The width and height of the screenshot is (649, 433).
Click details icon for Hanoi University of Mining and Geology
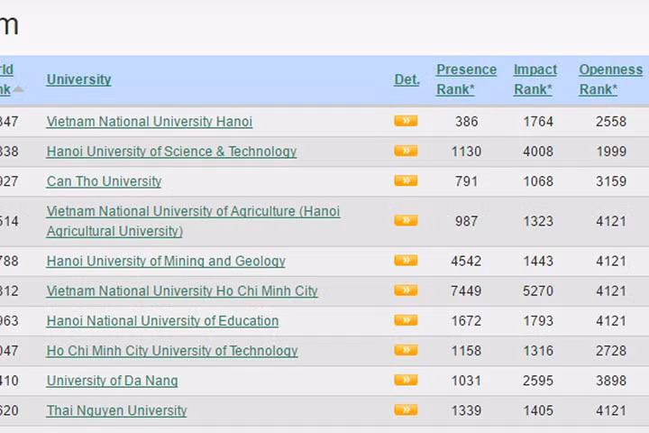[406, 261]
